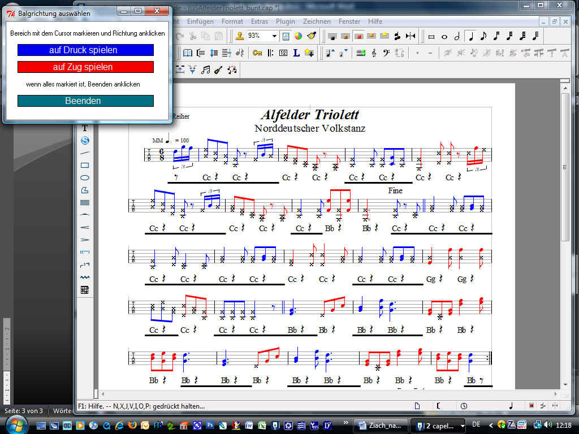
Task: Click the bass clef icon
Action: 386,53
